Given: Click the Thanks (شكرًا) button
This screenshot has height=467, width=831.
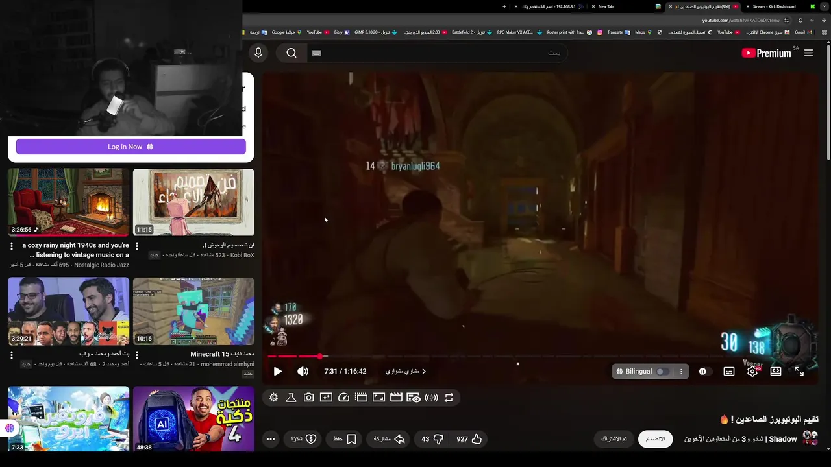Looking at the screenshot, I should [x=304, y=439].
